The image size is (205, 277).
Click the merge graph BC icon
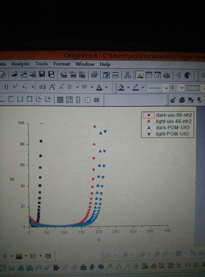click(x=69, y=100)
